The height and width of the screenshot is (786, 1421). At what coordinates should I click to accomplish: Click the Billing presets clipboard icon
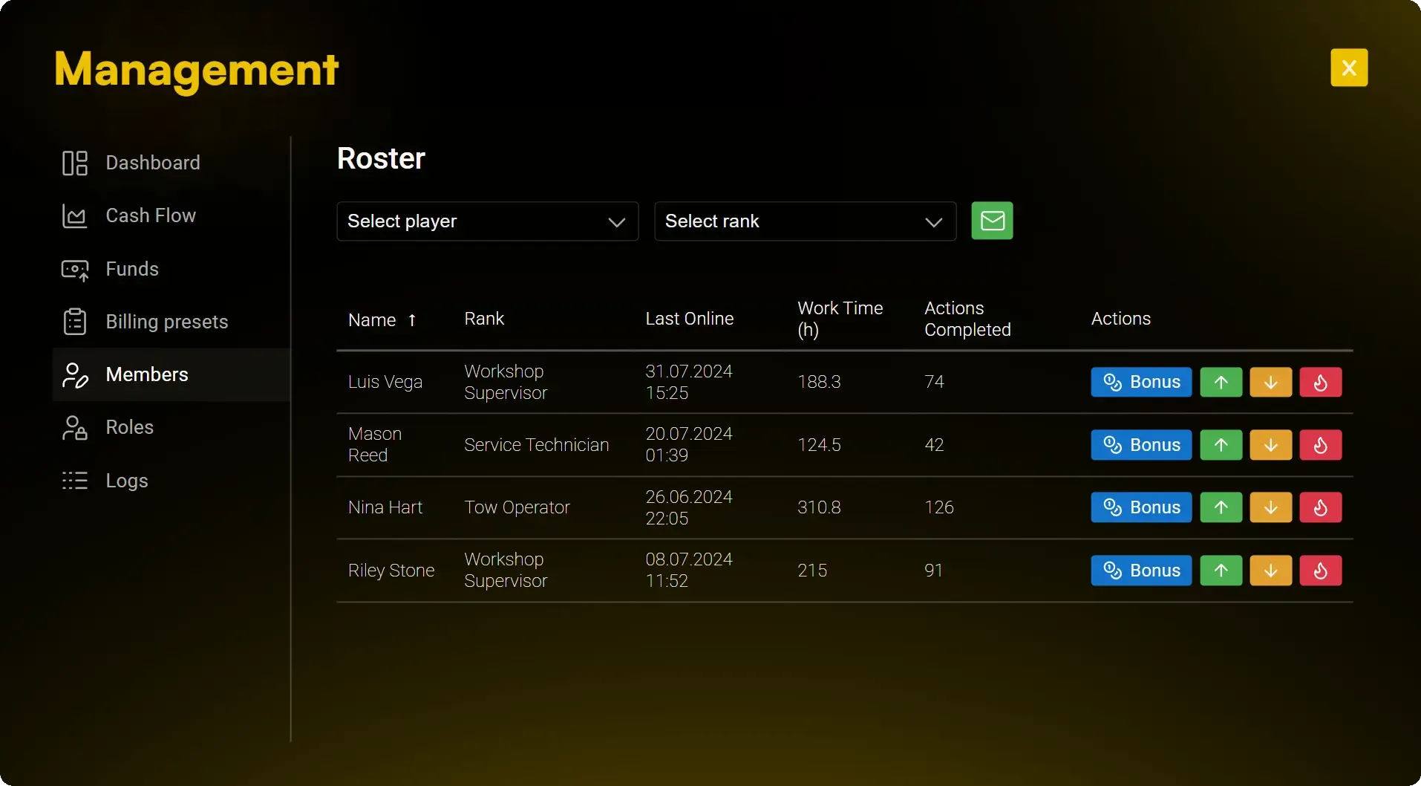pos(75,322)
